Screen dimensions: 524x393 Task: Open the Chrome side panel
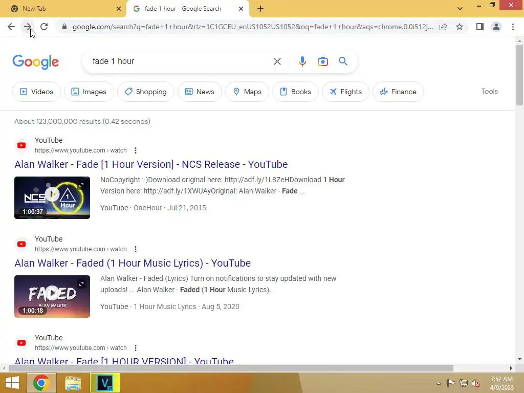480,27
